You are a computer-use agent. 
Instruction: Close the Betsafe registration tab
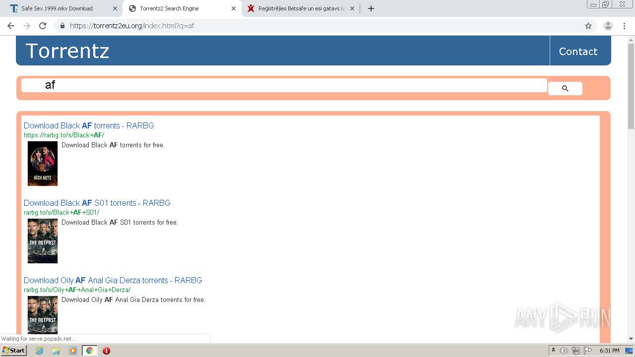352,8
